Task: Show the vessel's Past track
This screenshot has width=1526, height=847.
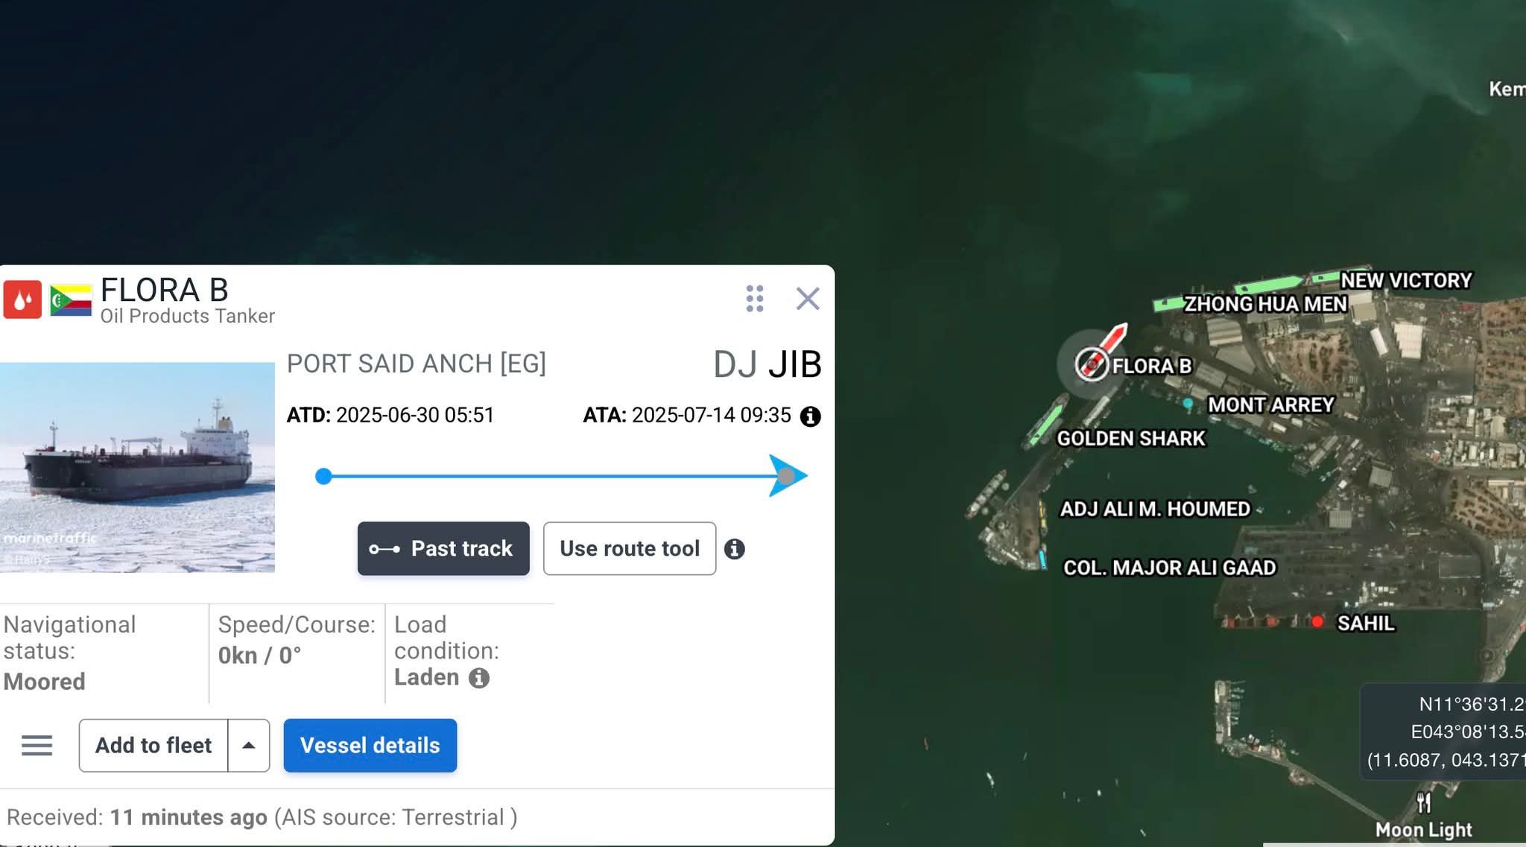Action: pos(443,549)
